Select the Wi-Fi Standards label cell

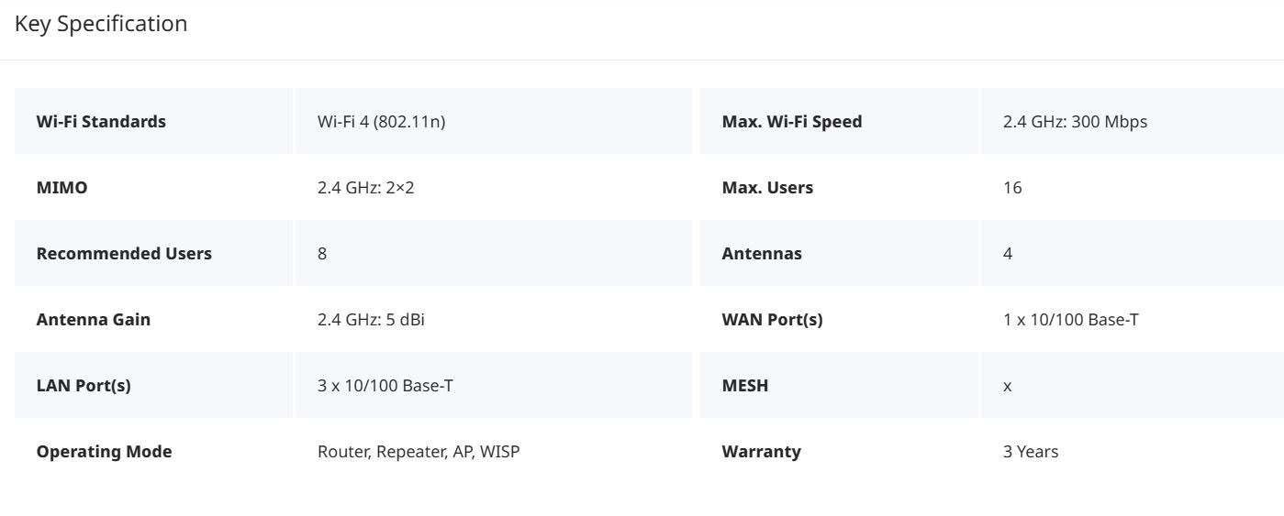point(153,121)
